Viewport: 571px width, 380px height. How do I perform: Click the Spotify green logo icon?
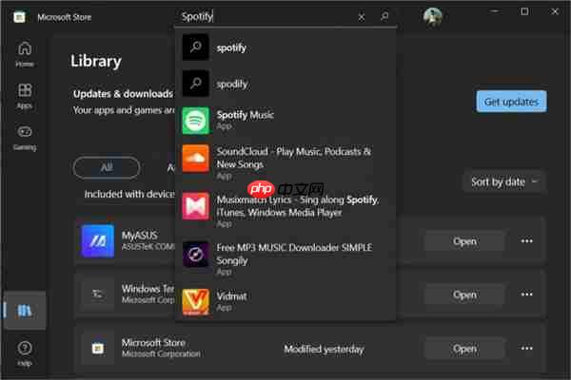pyautogui.click(x=196, y=121)
